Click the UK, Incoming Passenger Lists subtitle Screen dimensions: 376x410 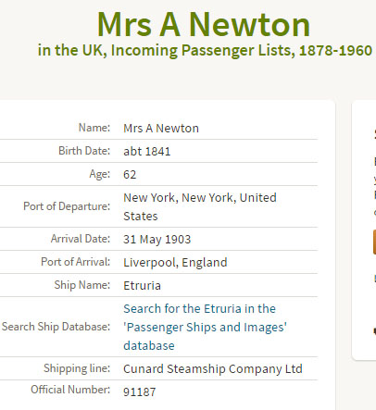205,50
